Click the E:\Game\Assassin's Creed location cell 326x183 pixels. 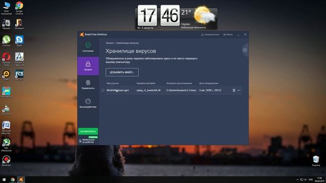(x=182, y=90)
